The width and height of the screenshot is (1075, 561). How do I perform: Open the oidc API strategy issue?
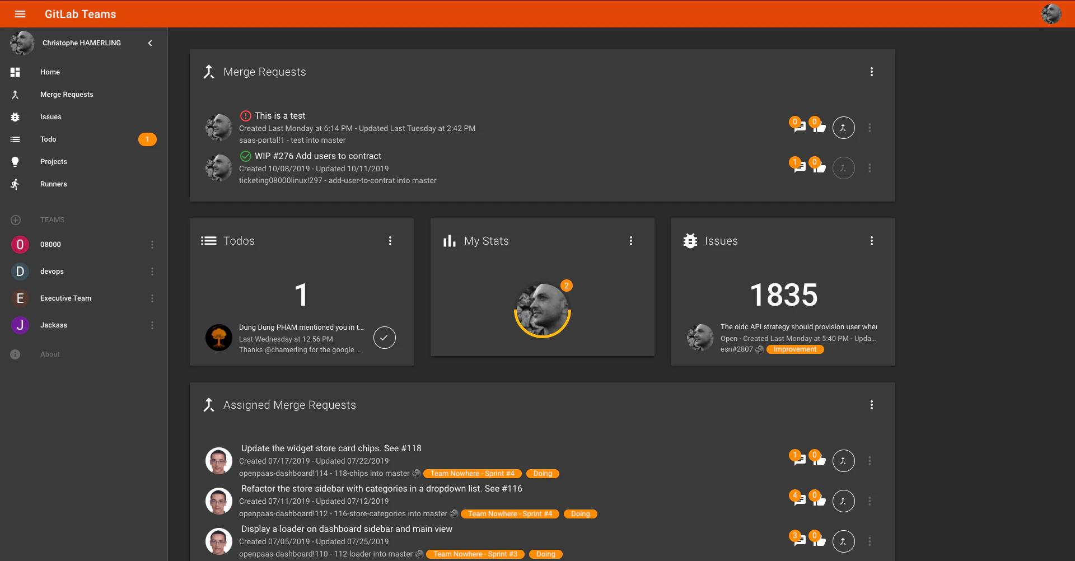pyautogui.click(x=799, y=327)
